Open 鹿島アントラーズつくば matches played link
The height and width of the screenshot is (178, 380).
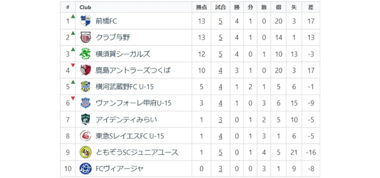[x=220, y=70]
